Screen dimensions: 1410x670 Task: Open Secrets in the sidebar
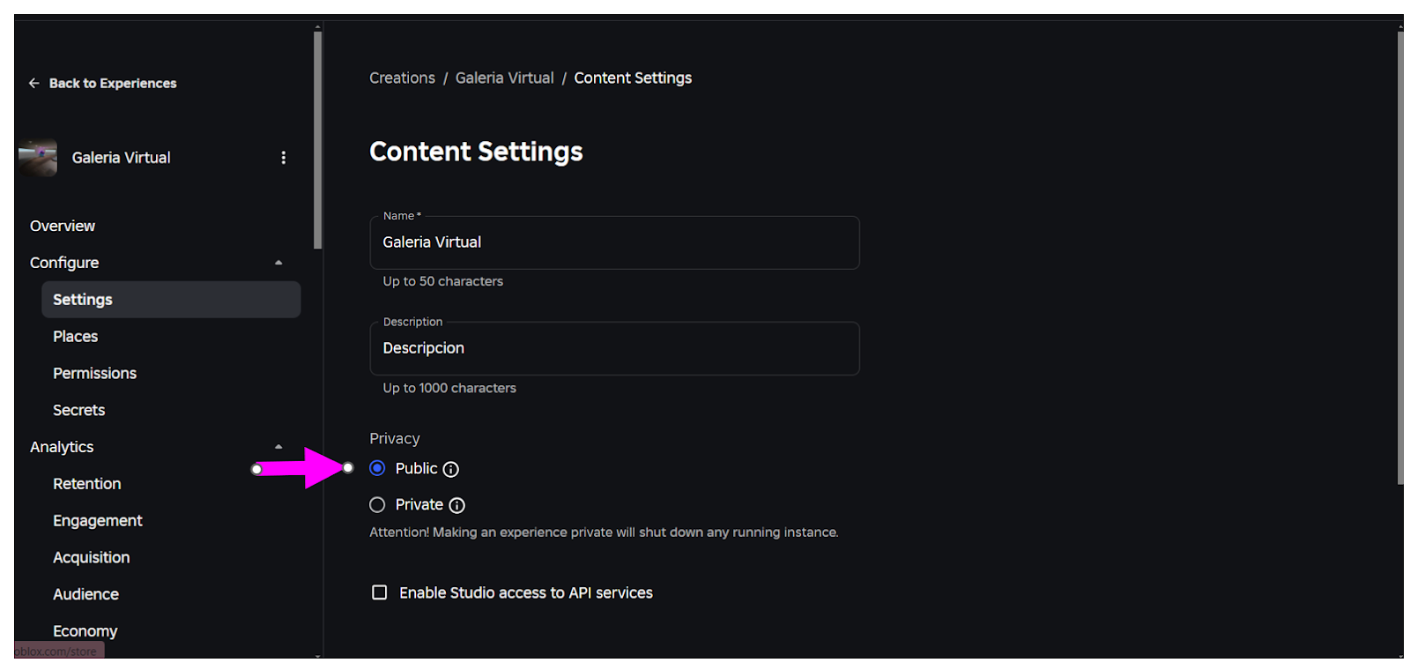[79, 410]
